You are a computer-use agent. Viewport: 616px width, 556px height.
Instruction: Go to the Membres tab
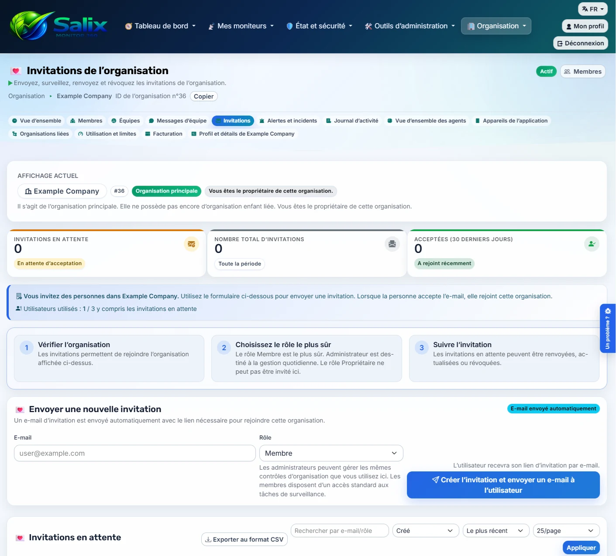[x=86, y=121]
